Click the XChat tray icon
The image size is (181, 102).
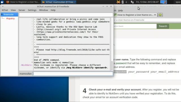pos(118,2)
